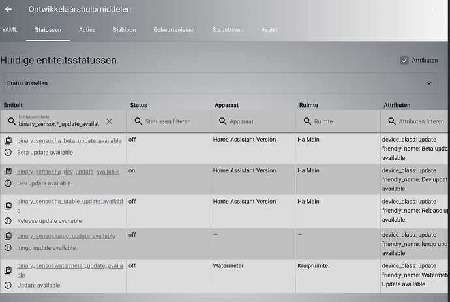Screen dimensions: 450x302
Task: Expand the Status instellen panel
Action: tap(220, 83)
